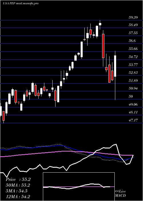
Task: Click the 49.06 price axis label
Action: (x=133, y=105)
